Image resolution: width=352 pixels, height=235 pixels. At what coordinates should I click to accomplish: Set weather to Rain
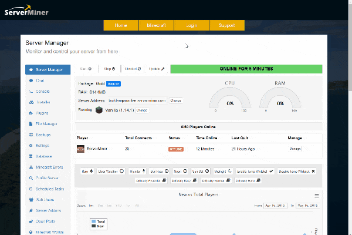pyautogui.click(x=87, y=172)
